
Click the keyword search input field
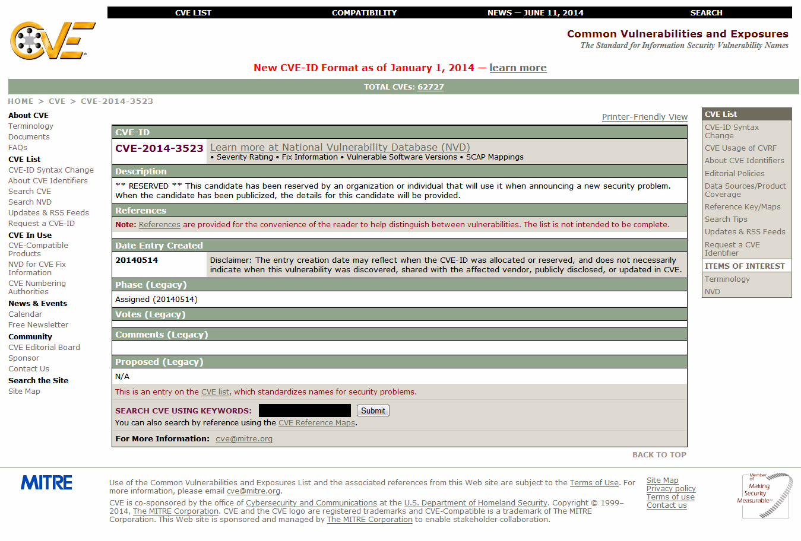click(305, 410)
